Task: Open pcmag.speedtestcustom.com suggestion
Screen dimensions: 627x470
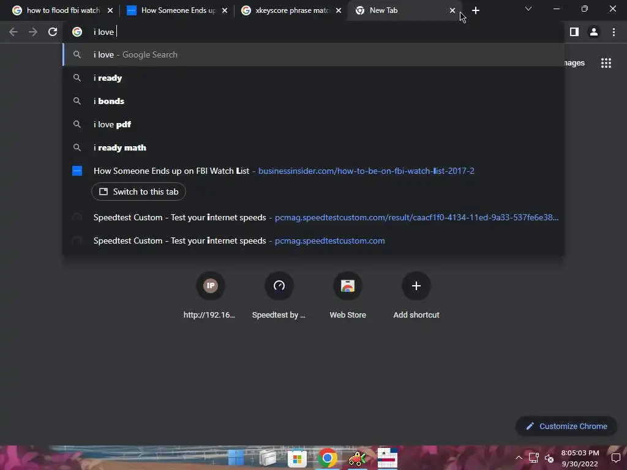Action: (313, 241)
